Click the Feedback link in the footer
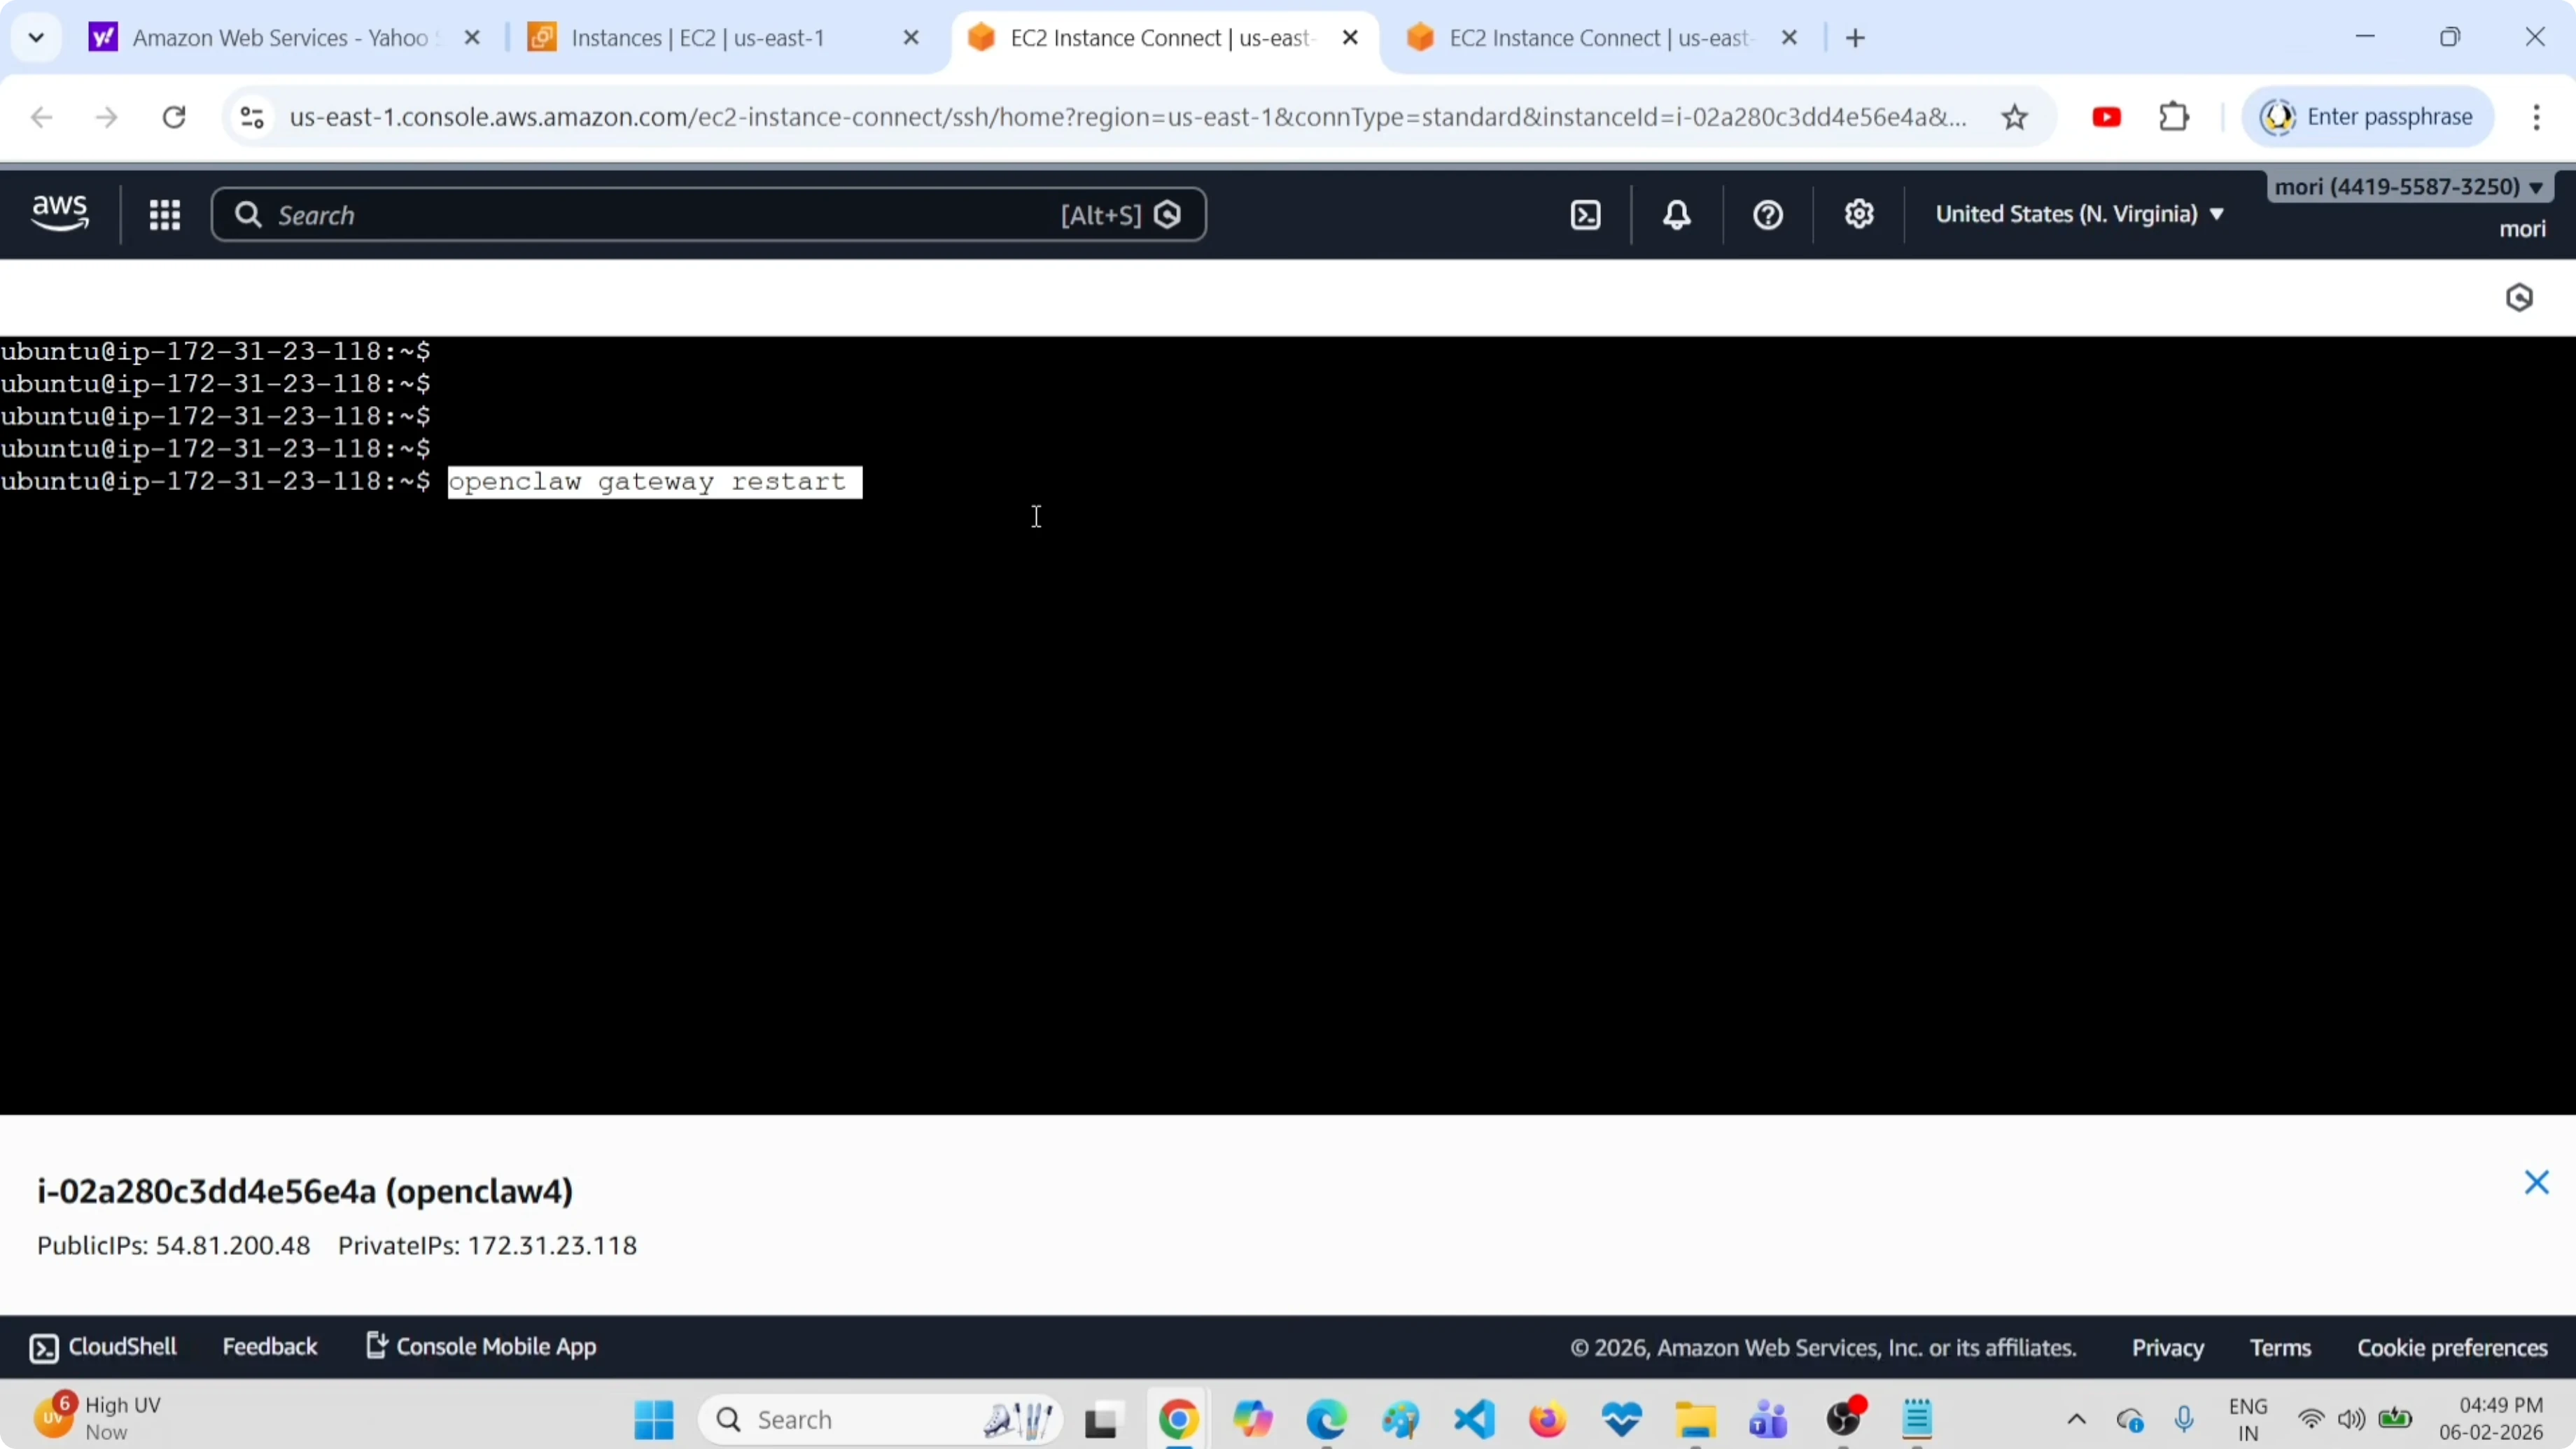This screenshot has width=2576, height=1449. click(270, 1346)
